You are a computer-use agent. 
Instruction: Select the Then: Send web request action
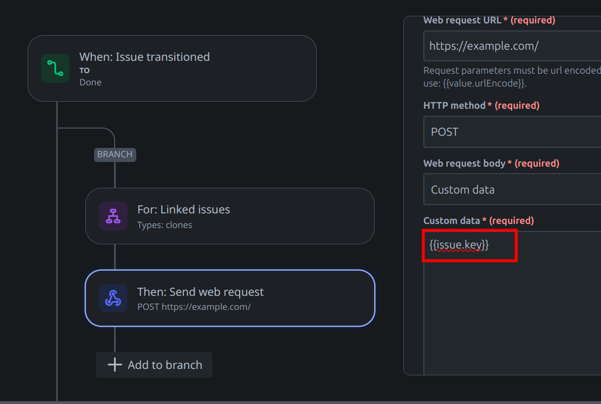230,298
